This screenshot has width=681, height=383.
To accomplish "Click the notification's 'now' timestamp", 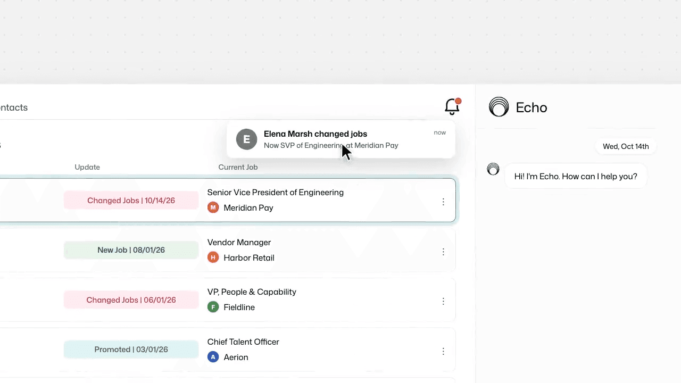I will pyautogui.click(x=440, y=132).
